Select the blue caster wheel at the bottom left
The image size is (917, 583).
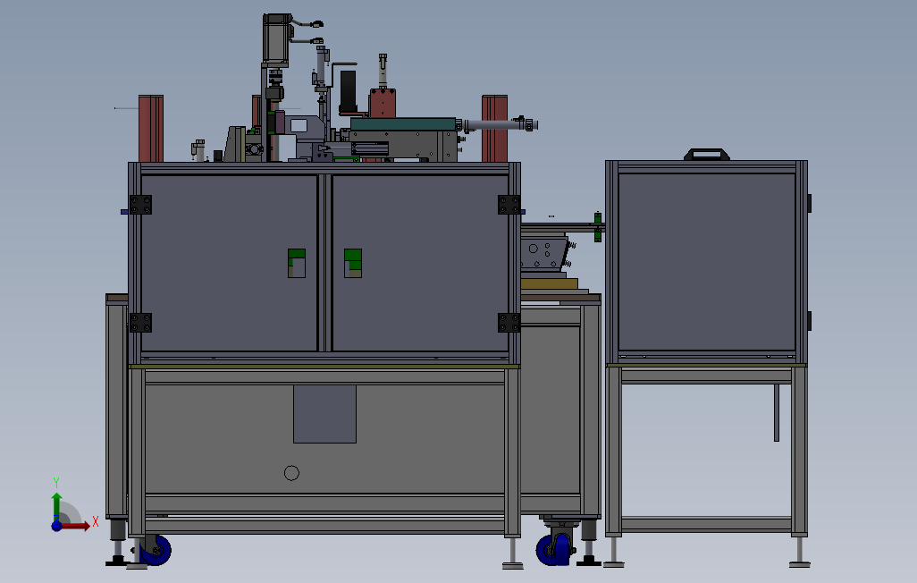(x=156, y=551)
